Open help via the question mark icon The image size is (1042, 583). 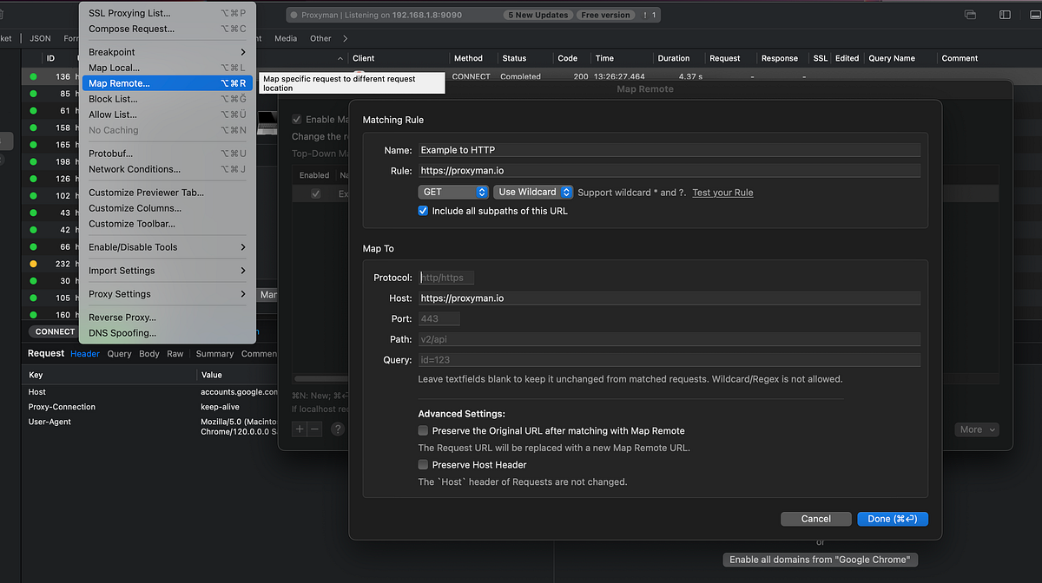(x=338, y=428)
